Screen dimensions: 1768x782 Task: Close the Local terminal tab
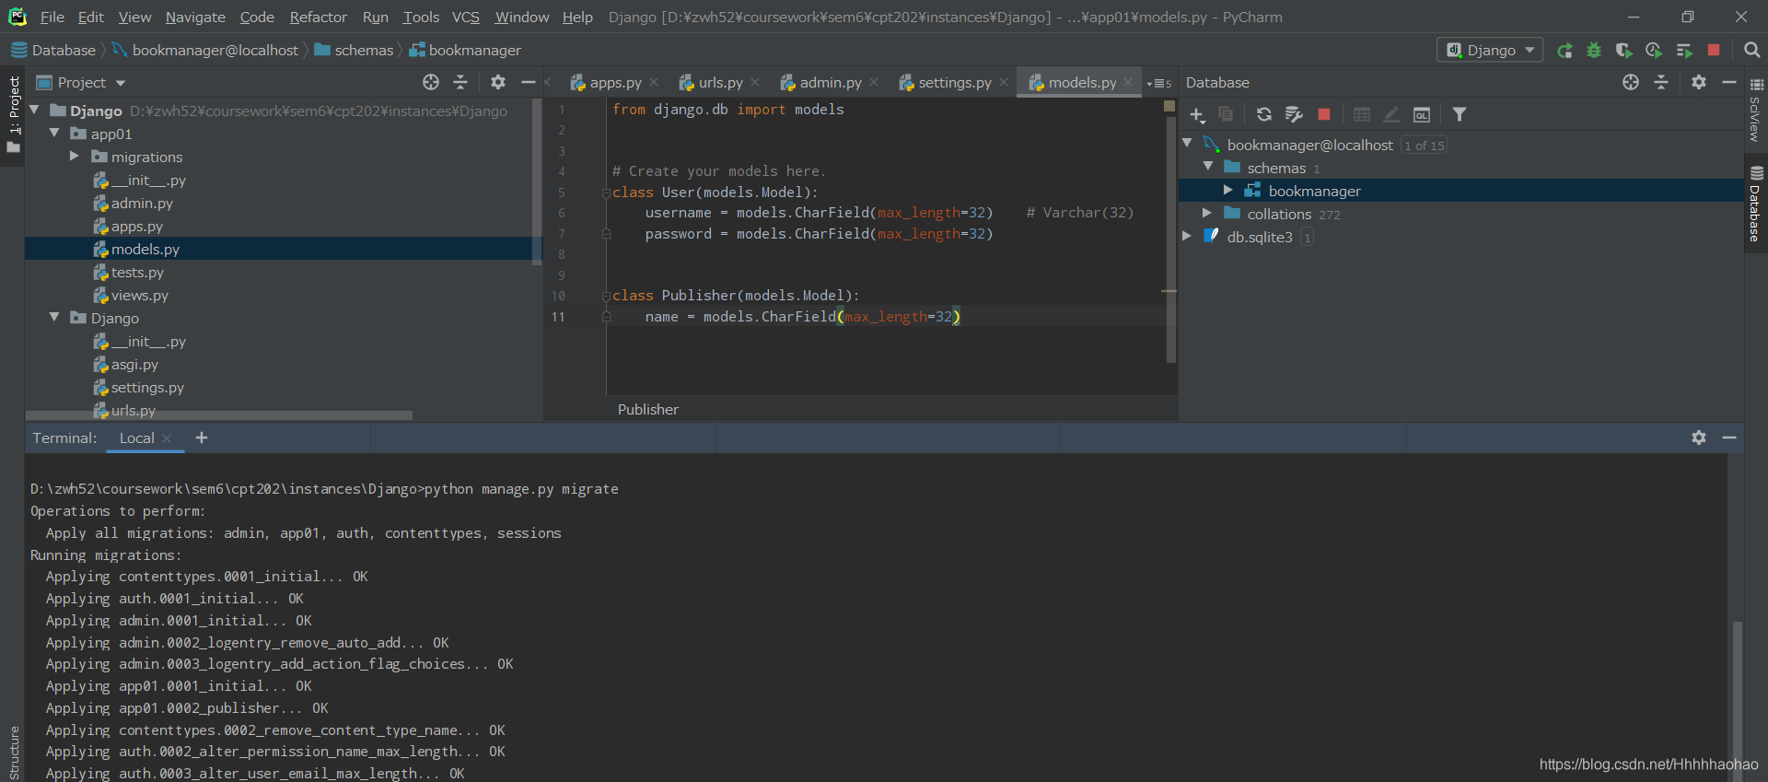pos(167,438)
